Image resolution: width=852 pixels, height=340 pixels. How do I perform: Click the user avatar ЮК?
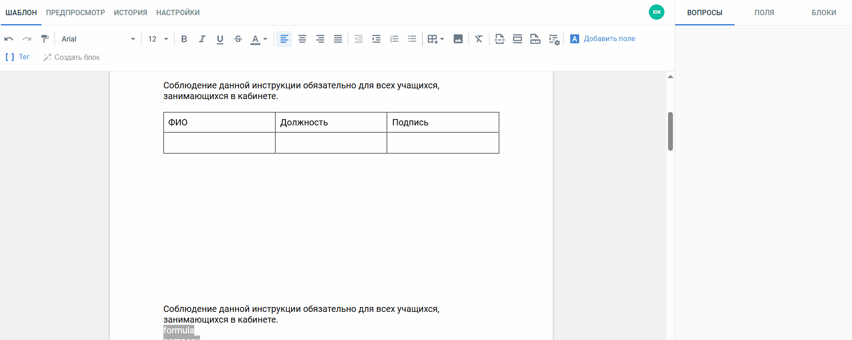click(656, 12)
